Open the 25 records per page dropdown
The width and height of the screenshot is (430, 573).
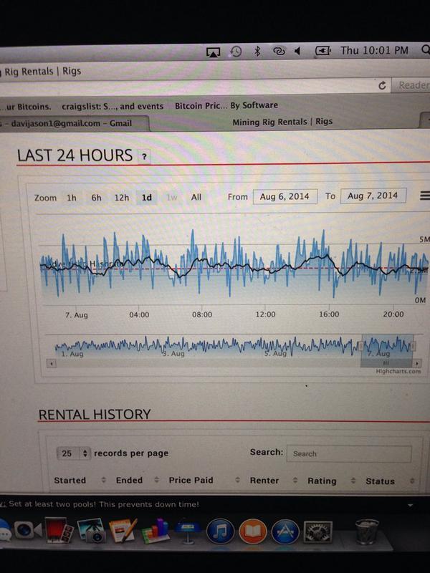tap(73, 453)
